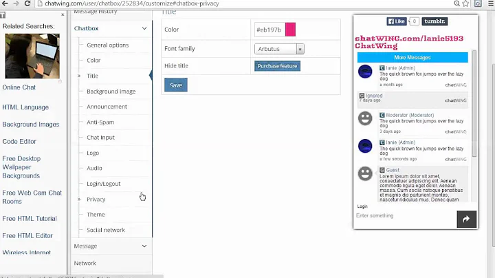This screenshot has height=278, width=495.
Task: Select General options in Chatbox menu
Action: [108, 45]
